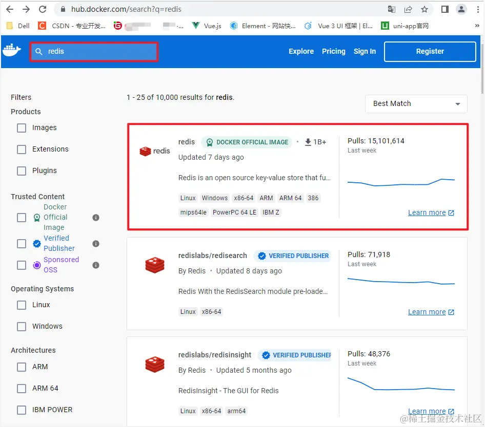The image size is (485, 427).
Task: Open the Dell bookmark folder
Action: 18,26
